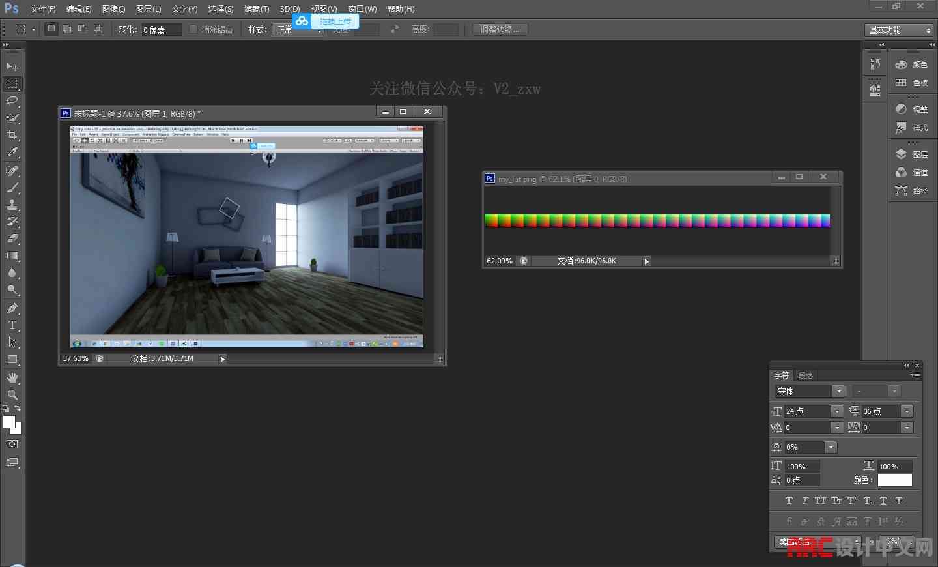Open the 图层 (Layers) panel
Screen dimensions: 938x567
tap(912, 154)
